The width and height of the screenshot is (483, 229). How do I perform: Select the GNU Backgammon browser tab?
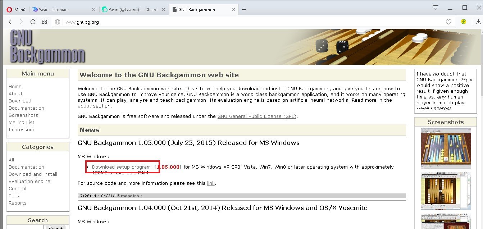tap(203, 10)
